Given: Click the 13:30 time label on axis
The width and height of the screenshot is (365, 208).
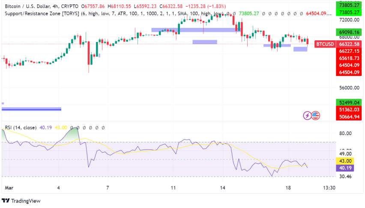Looking at the screenshot, I should 329,188.
